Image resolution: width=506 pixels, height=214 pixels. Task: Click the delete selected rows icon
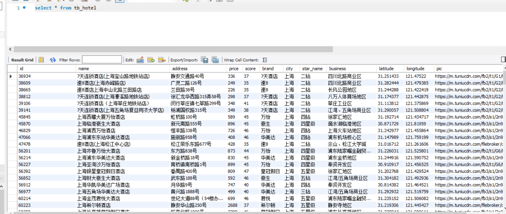coord(162,60)
